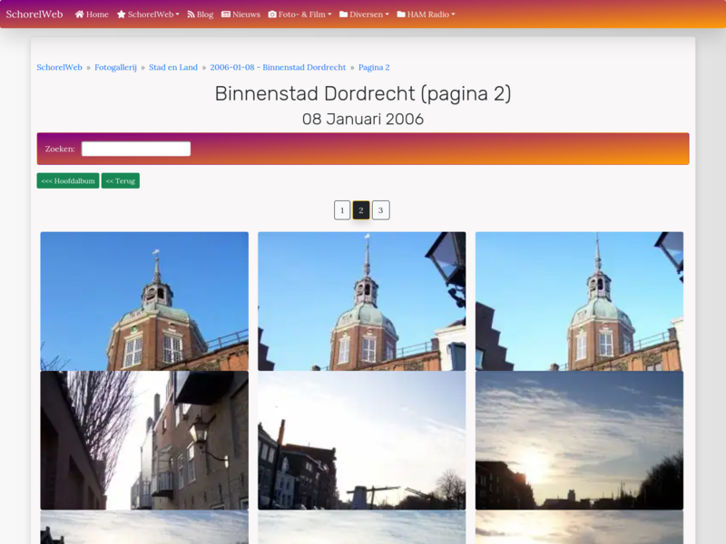Screen dimensions: 726x544
Task: Open the sunset sky silhouette photo
Action: point(579,441)
